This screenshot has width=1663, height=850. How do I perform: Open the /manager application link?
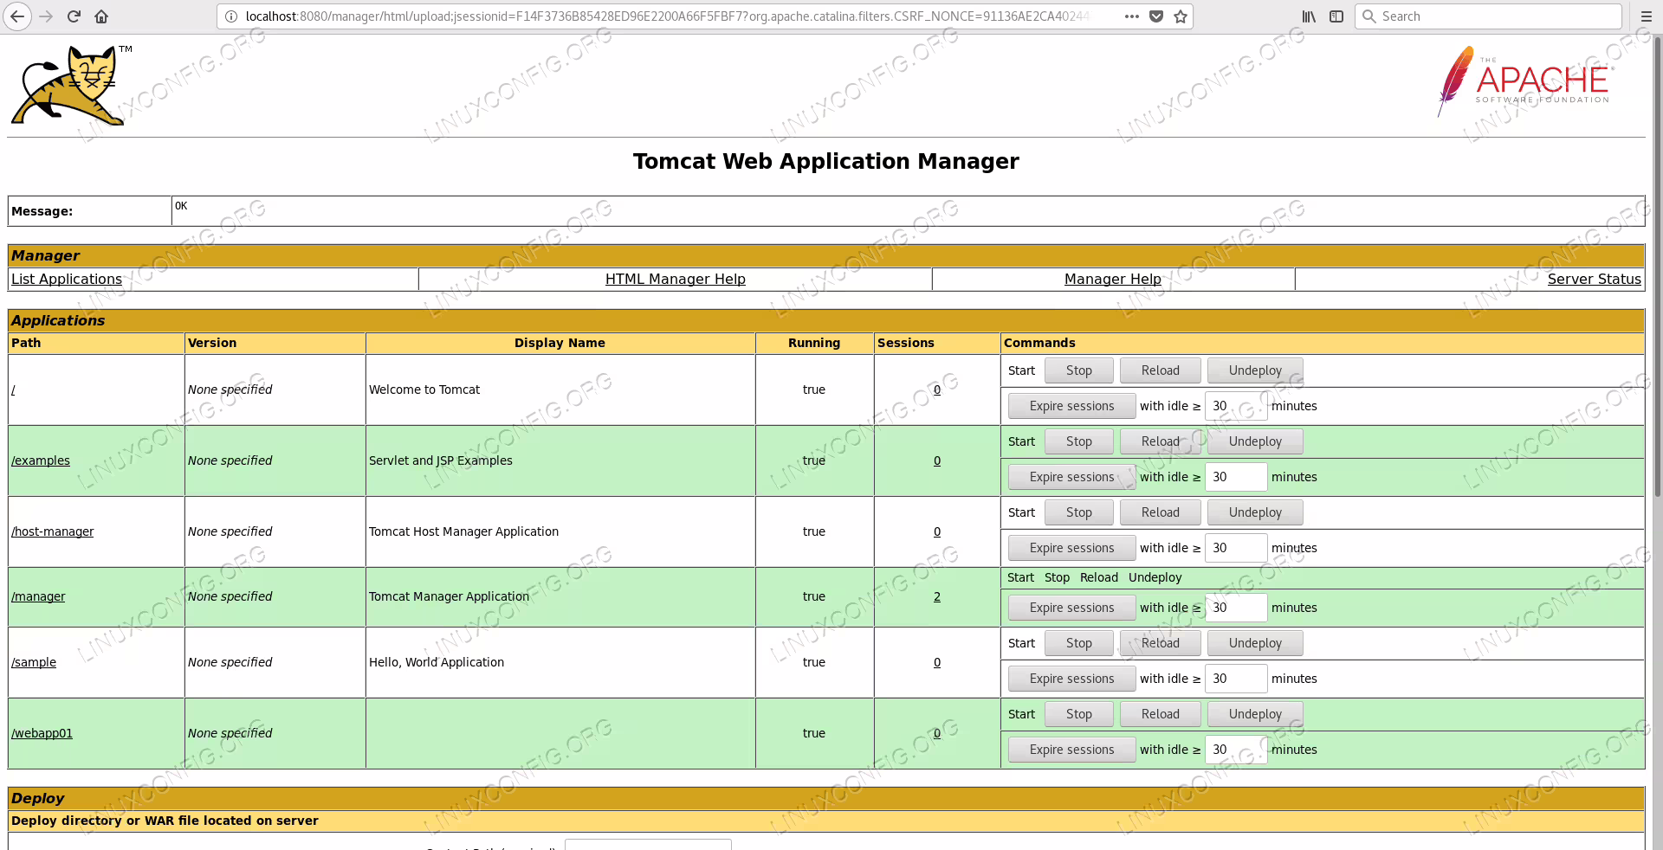coord(38,596)
